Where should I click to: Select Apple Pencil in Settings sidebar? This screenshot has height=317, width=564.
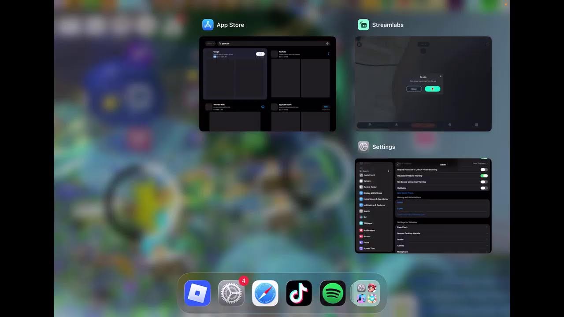pos(375,175)
